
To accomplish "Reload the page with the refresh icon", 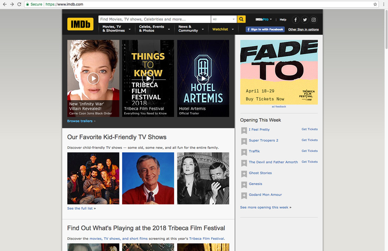I will click(19, 4).
